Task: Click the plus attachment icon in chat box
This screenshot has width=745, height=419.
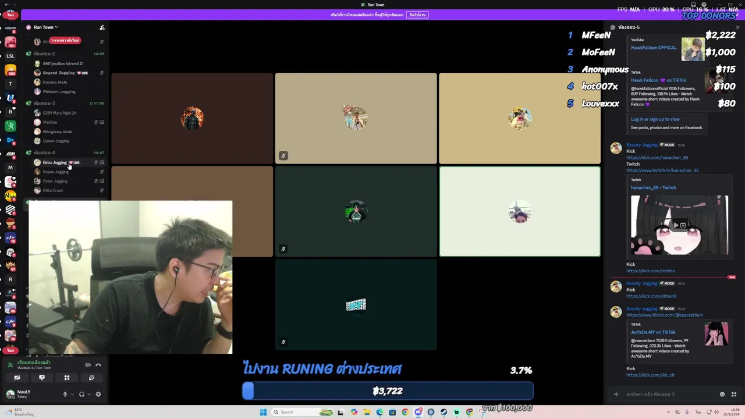Action: [616, 394]
